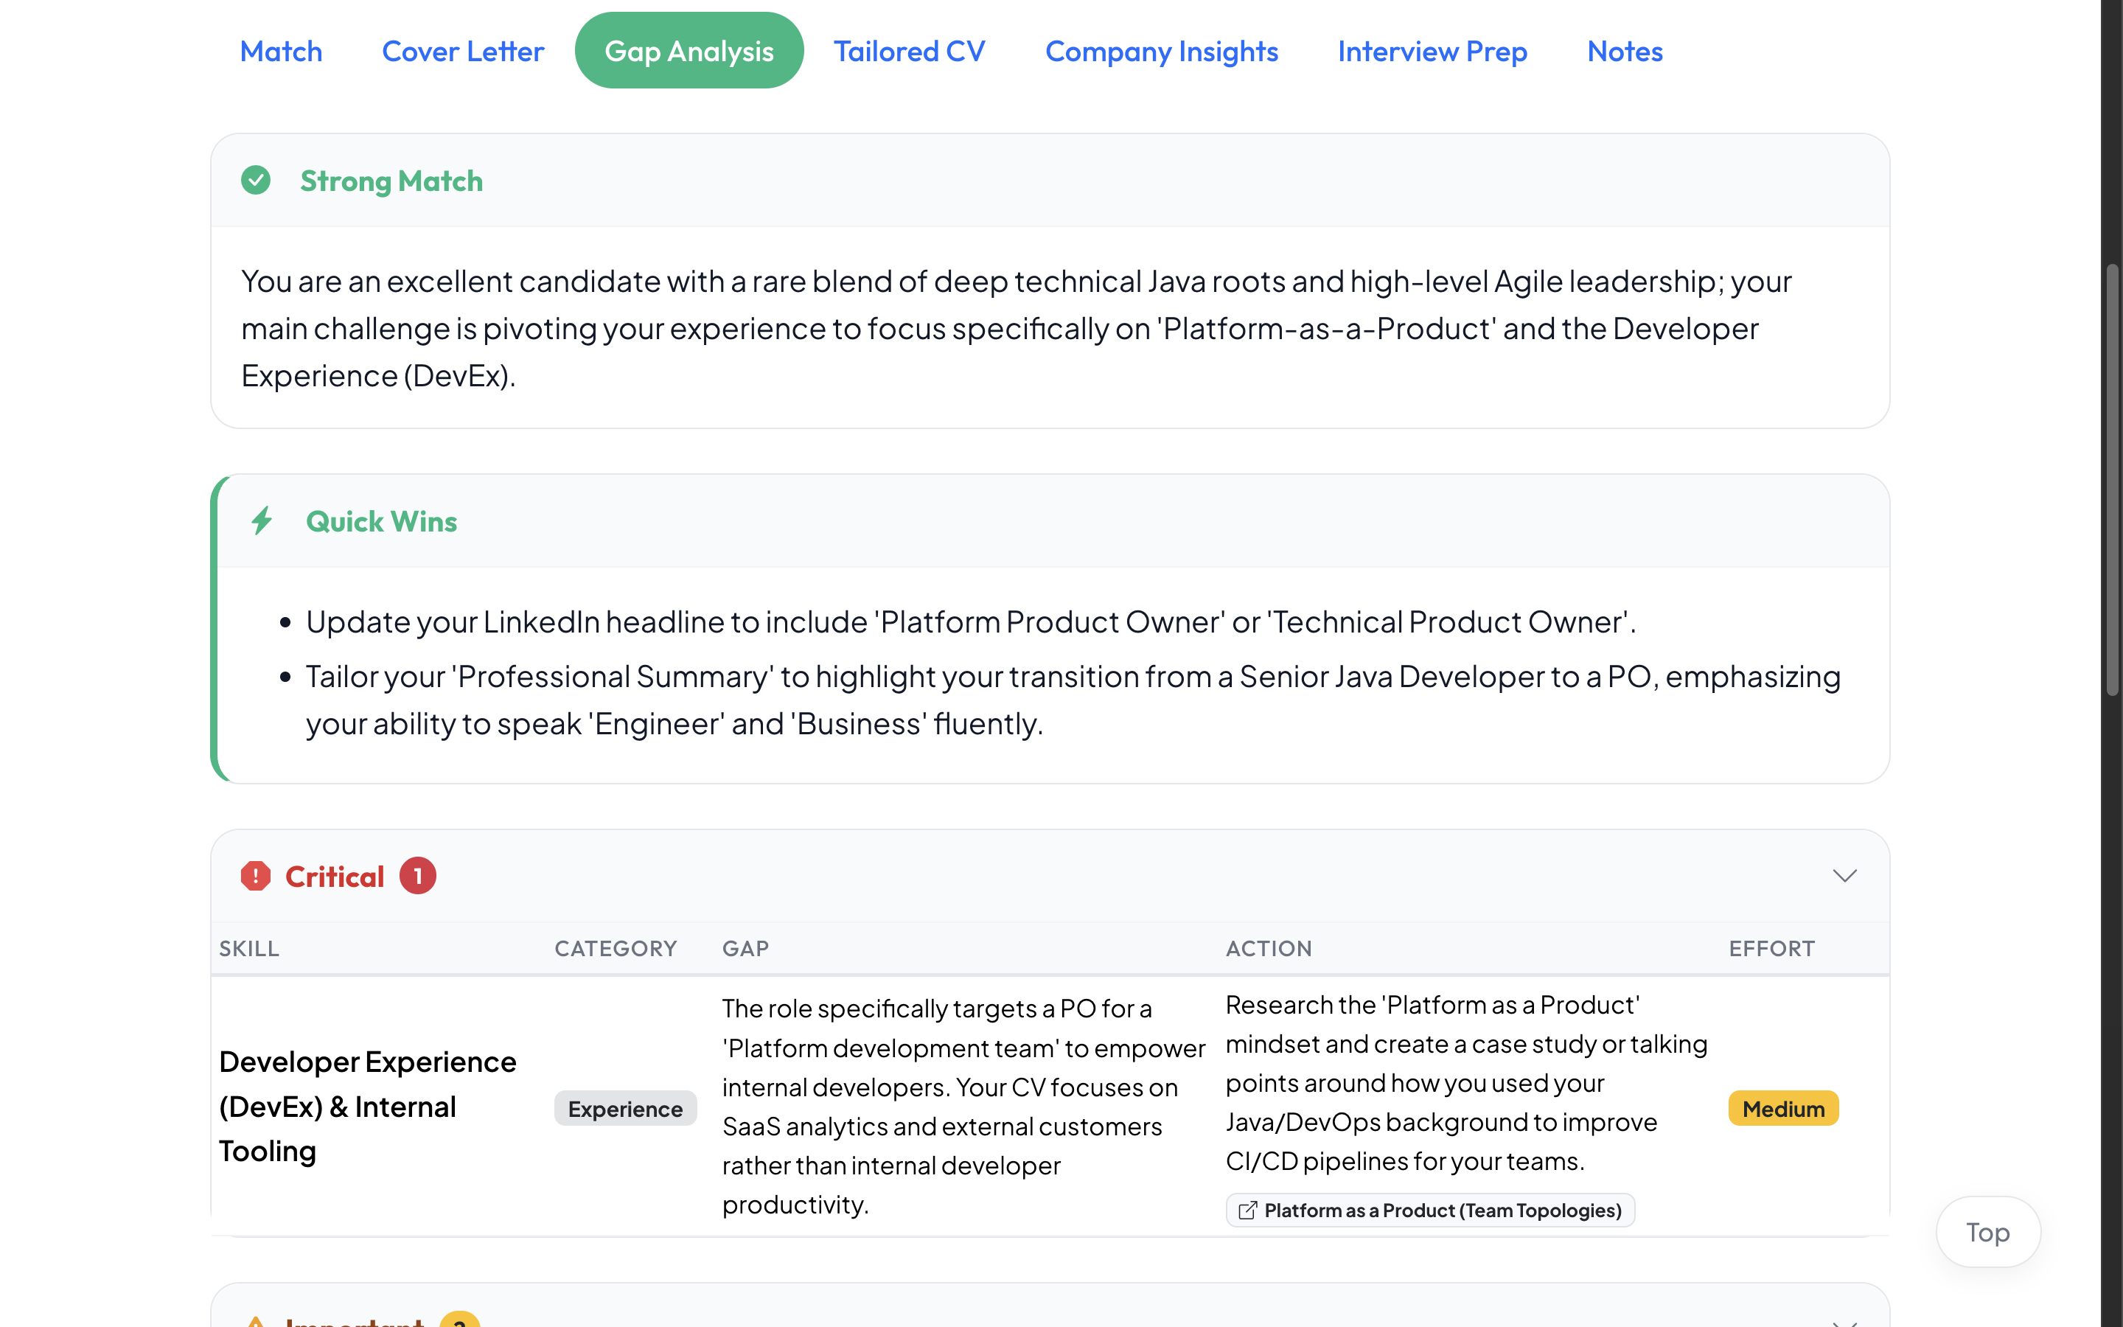The width and height of the screenshot is (2123, 1327).
Task: Collapse the Critical section with its chevron
Action: pos(1844,876)
